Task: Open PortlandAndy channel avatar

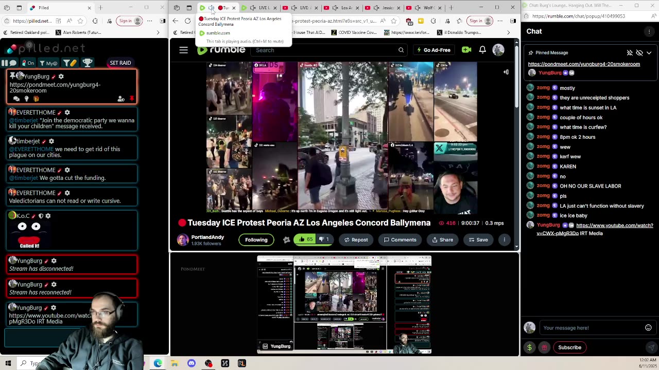Action: tap(183, 240)
